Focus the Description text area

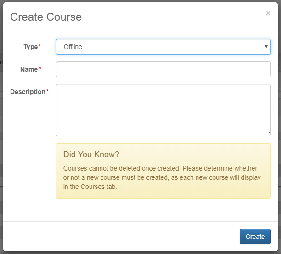tap(163, 110)
